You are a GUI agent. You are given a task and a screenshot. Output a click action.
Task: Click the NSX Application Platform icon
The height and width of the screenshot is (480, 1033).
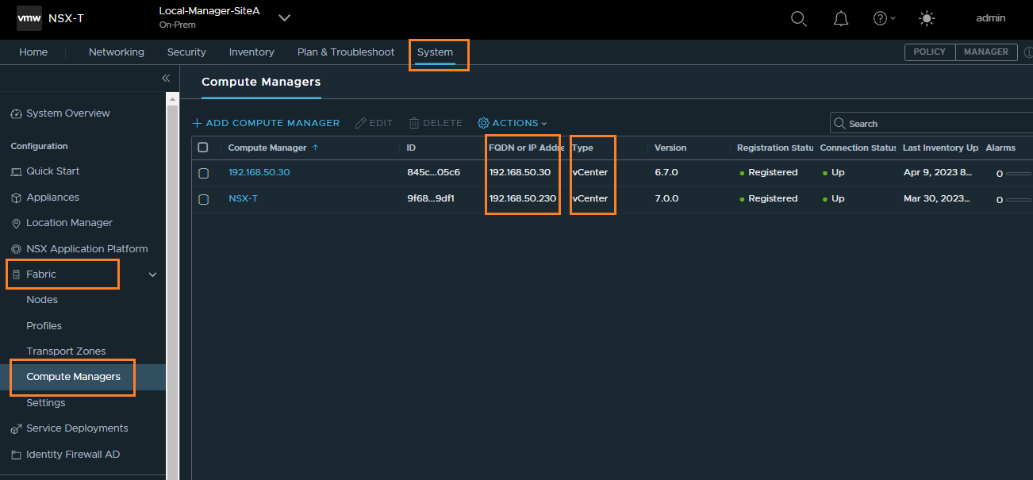(16, 249)
